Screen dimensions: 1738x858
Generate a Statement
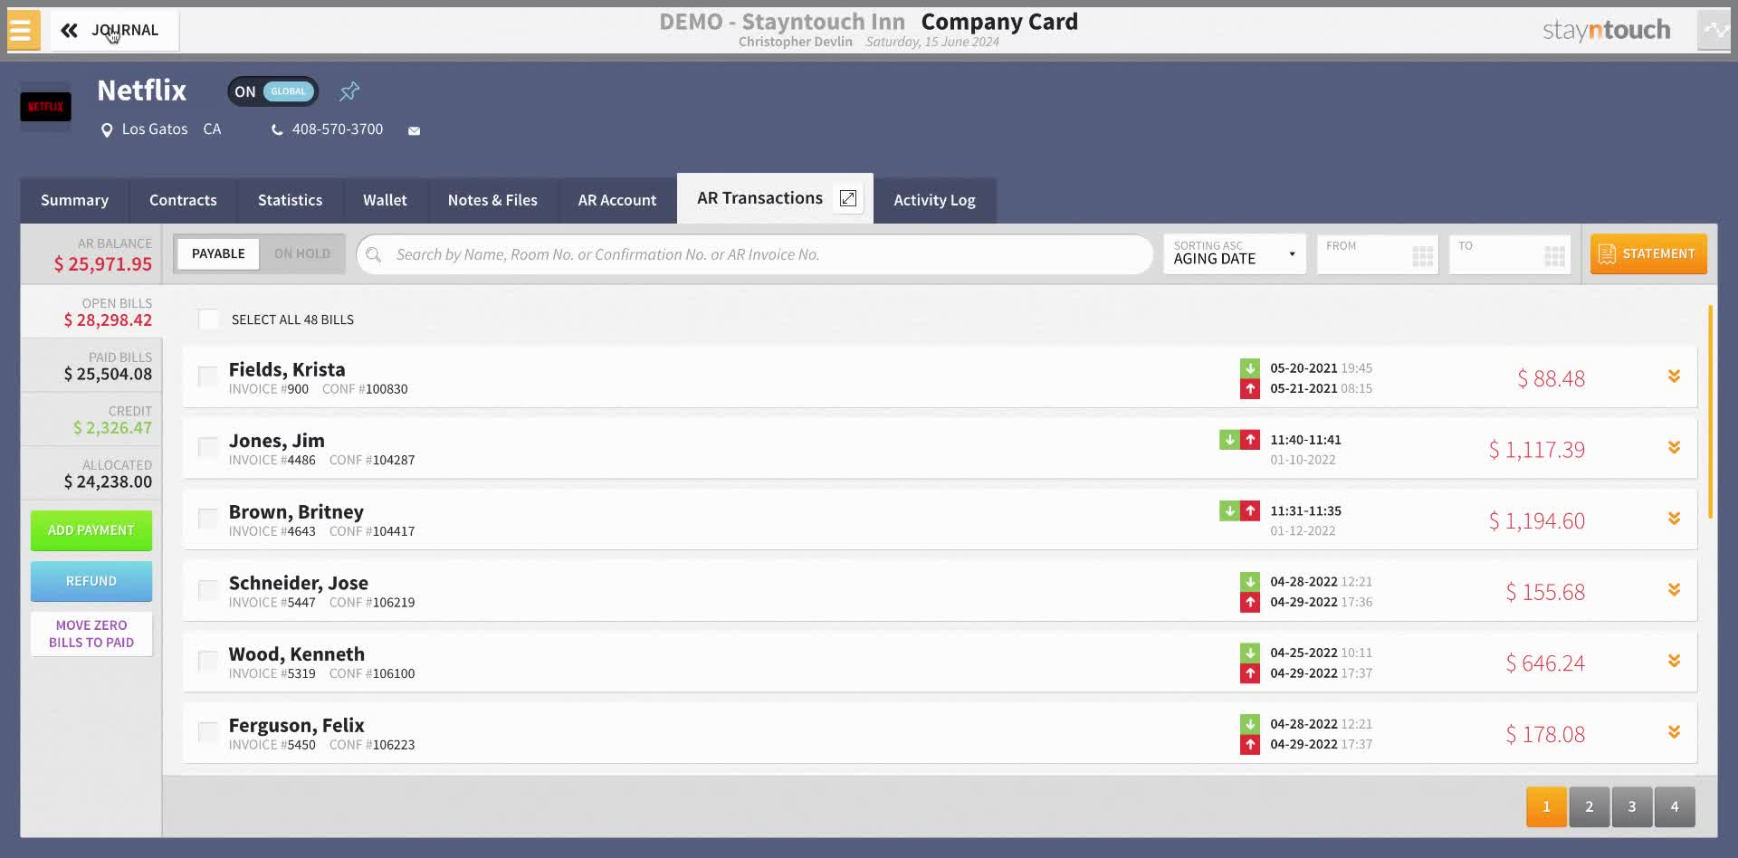(x=1648, y=254)
